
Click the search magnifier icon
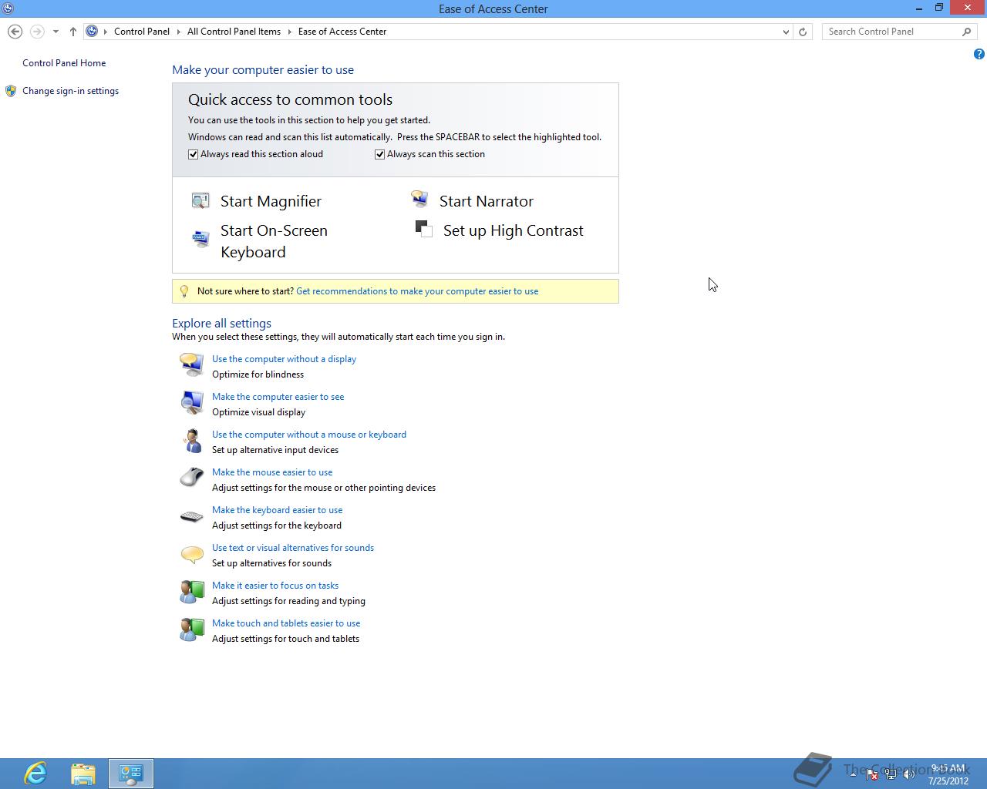click(966, 32)
